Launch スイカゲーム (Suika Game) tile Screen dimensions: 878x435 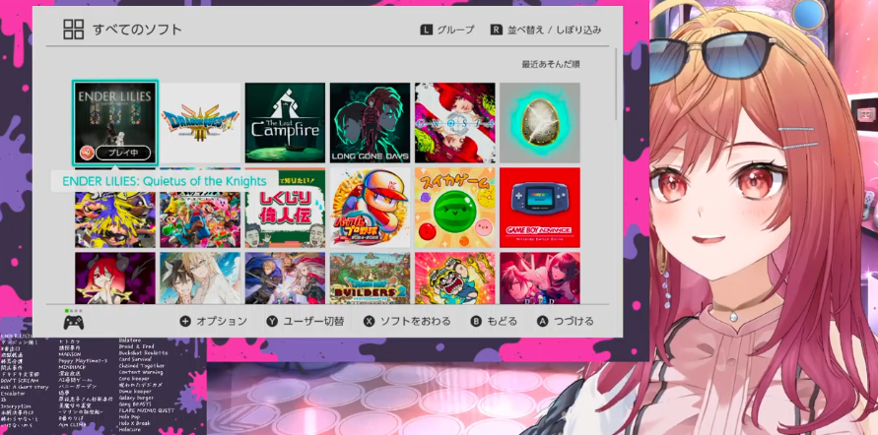pos(455,208)
